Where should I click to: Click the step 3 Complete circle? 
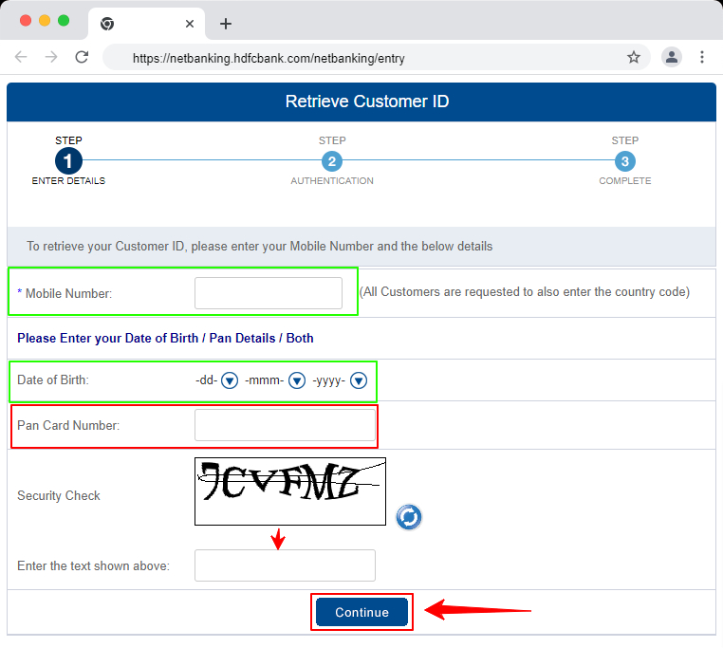(x=624, y=161)
